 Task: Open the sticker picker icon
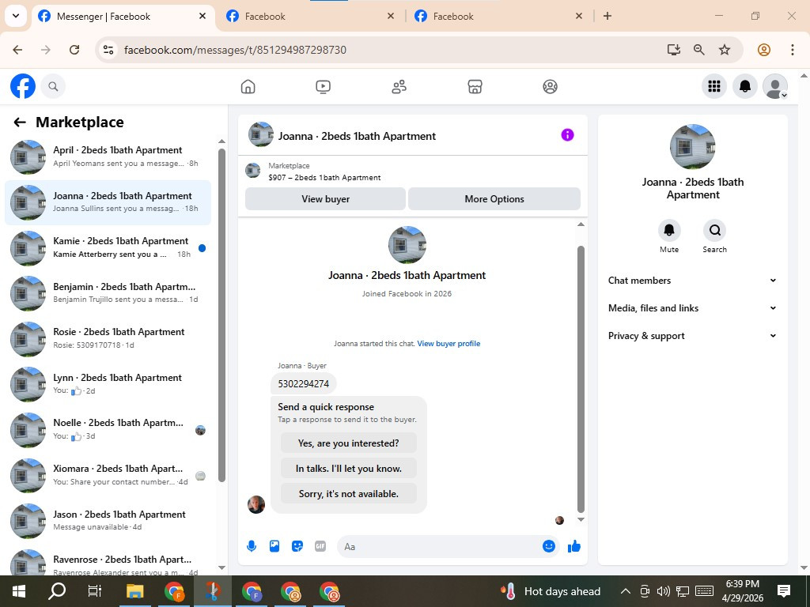coord(297,546)
